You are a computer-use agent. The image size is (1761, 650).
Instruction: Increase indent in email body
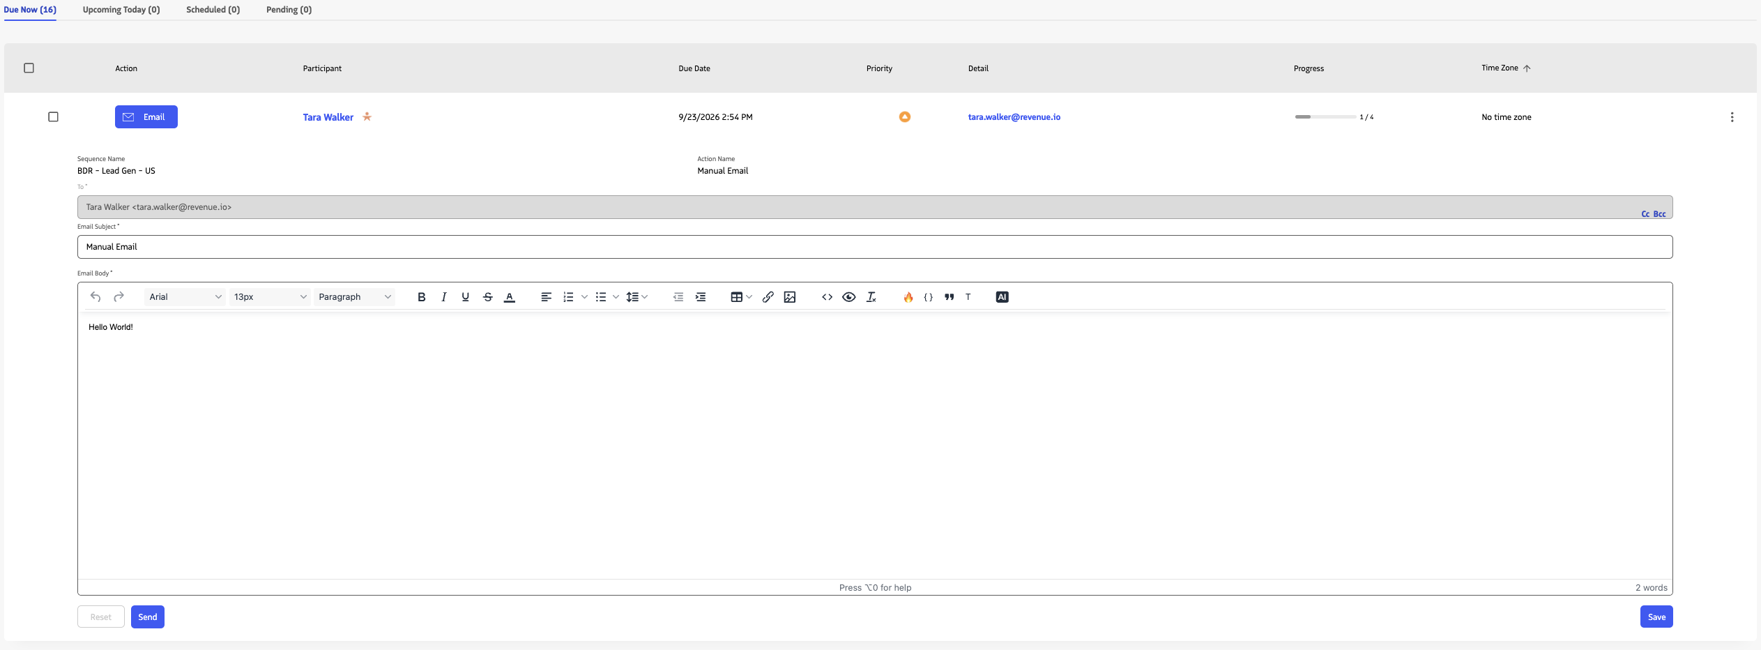click(x=701, y=297)
